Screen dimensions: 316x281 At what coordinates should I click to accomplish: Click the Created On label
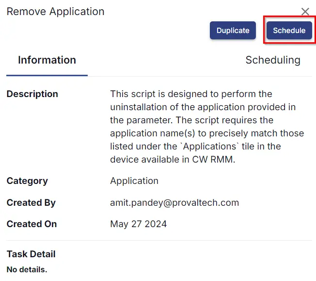pyautogui.click(x=32, y=224)
